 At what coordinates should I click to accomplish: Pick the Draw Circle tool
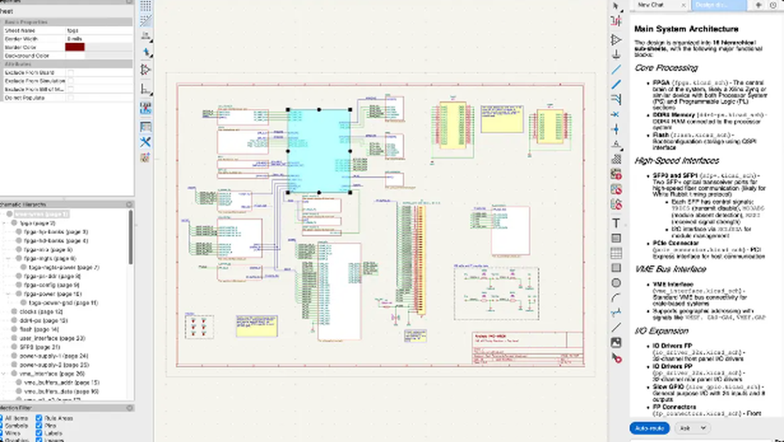pyautogui.click(x=616, y=283)
